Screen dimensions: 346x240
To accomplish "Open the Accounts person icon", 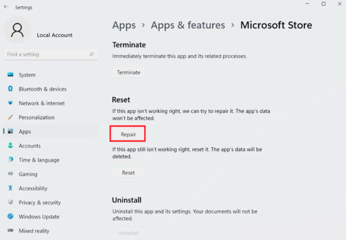I will pos(10,146).
